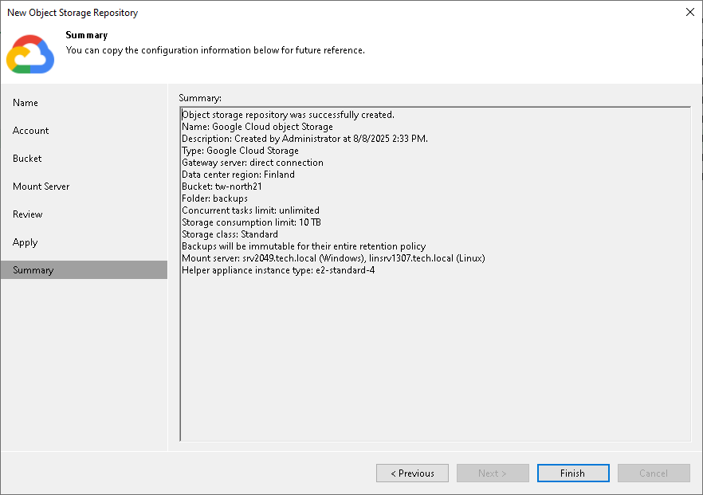
Task: Click Finish to close the wizard
Action: tap(573, 473)
